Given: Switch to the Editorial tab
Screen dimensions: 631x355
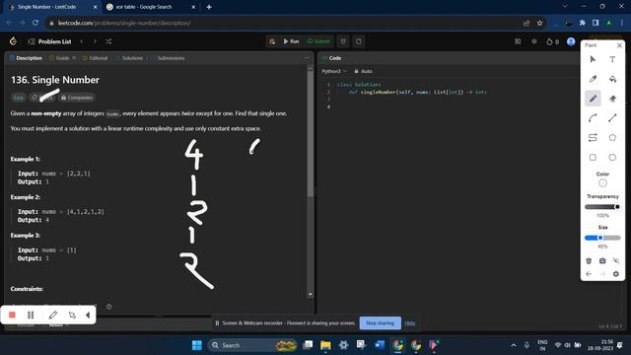Looking at the screenshot, I should coord(95,58).
